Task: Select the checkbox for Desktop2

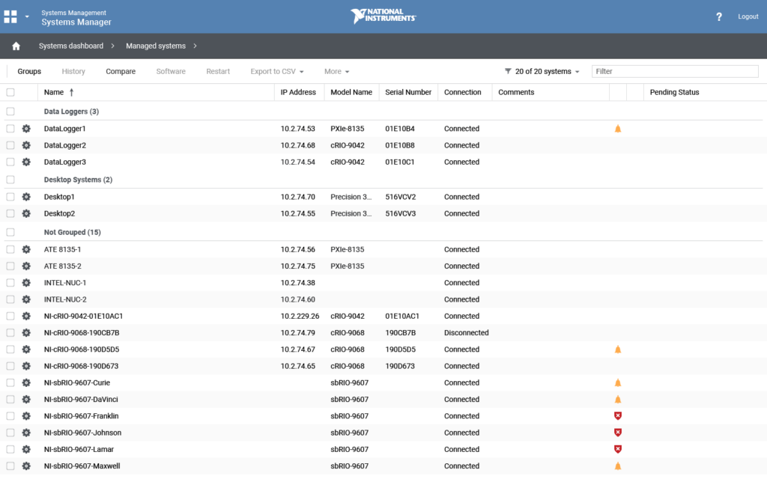Action: [x=10, y=213]
